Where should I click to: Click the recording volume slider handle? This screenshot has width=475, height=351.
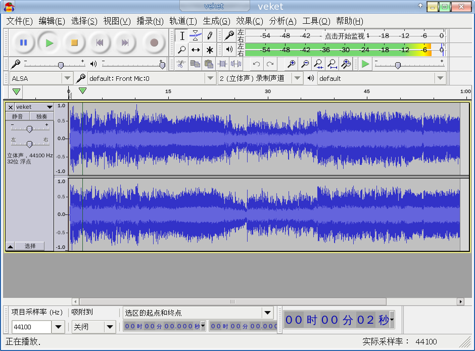point(61,65)
